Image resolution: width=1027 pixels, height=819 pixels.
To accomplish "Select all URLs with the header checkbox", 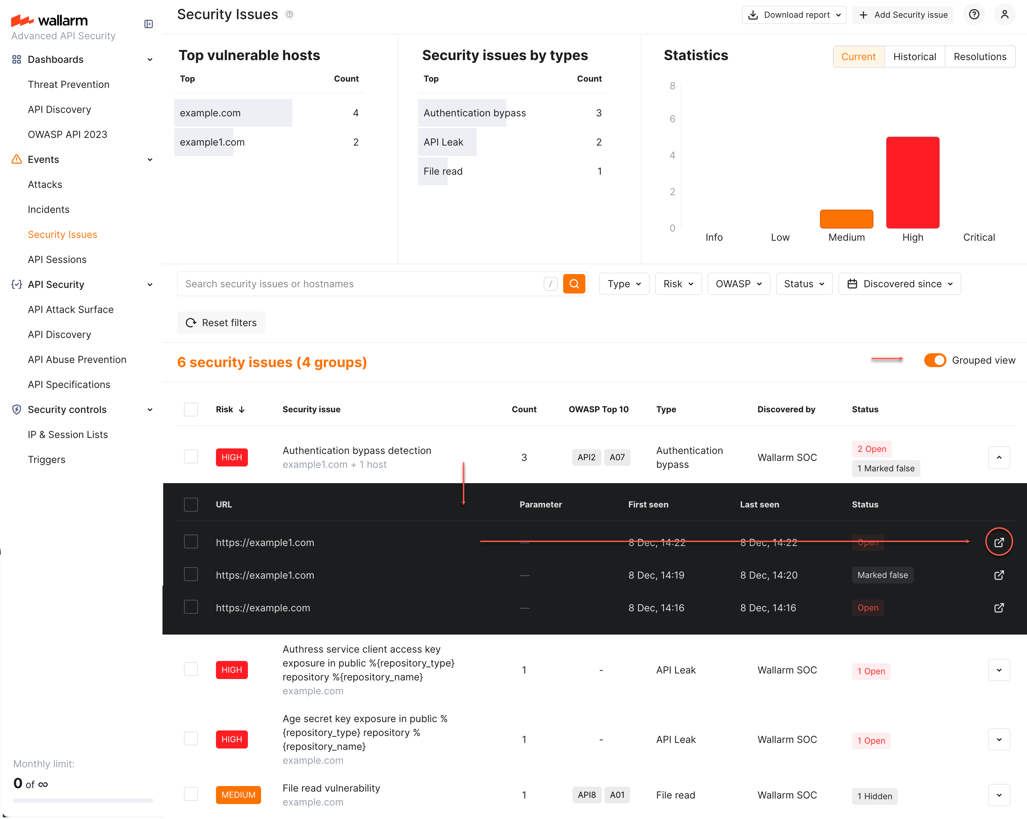I will click(191, 504).
